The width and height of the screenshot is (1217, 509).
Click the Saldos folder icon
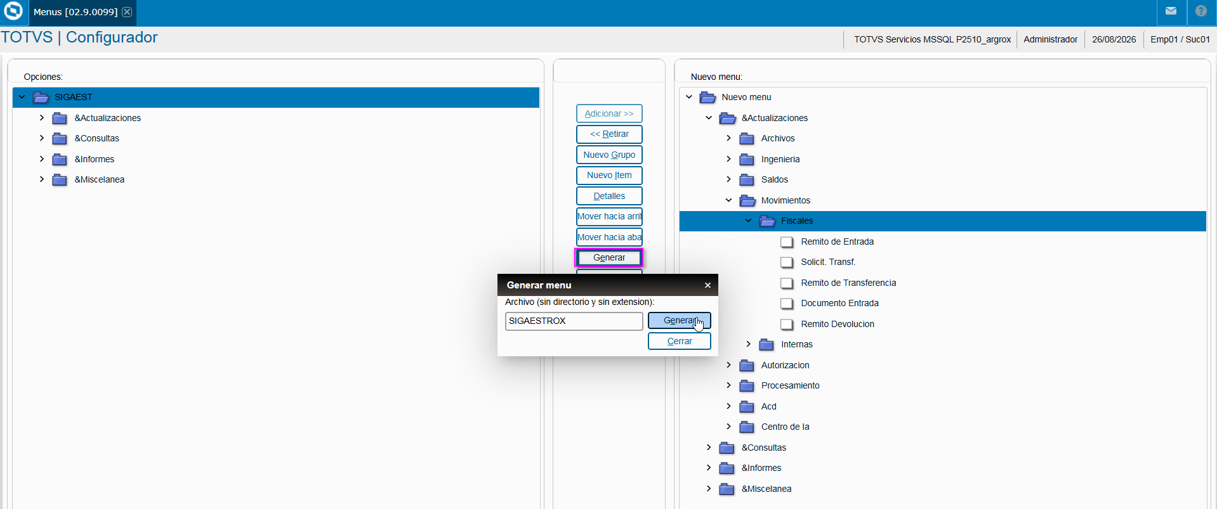(x=747, y=179)
